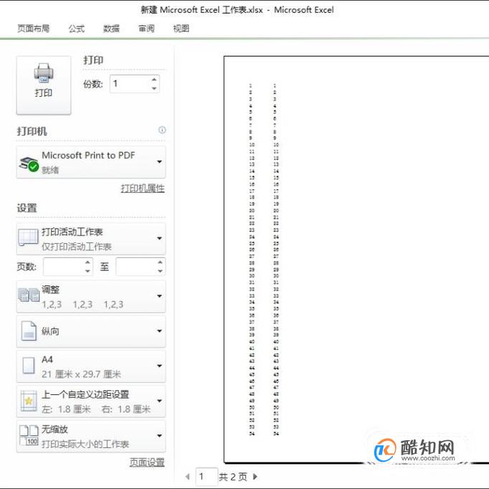
Task: Click the portrait orientation page icon
Action: click(x=29, y=331)
